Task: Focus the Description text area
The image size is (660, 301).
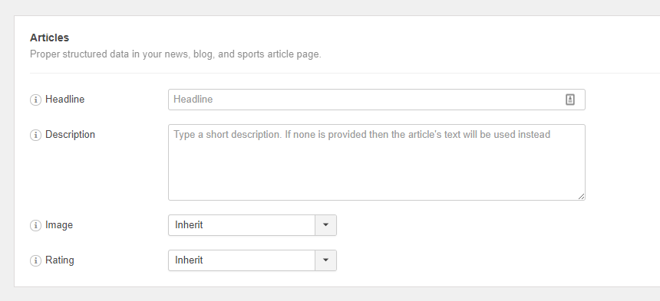Action: click(x=377, y=162)
